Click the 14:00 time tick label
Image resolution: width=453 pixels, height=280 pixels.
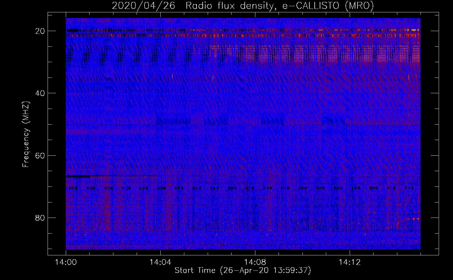pos(66,262)
